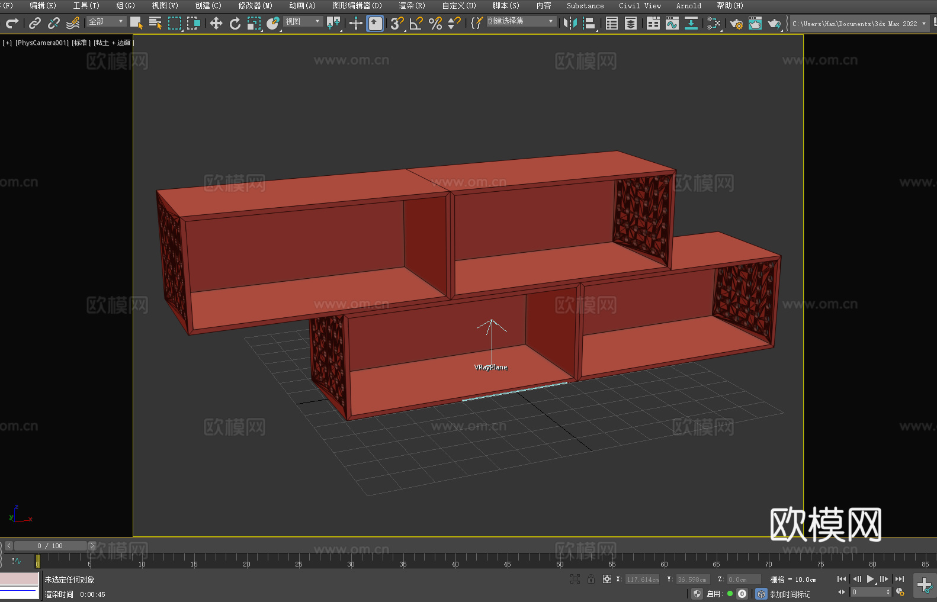Open the 修改器(M) menu
Screen dimensions: 937x602
[255, 5]
